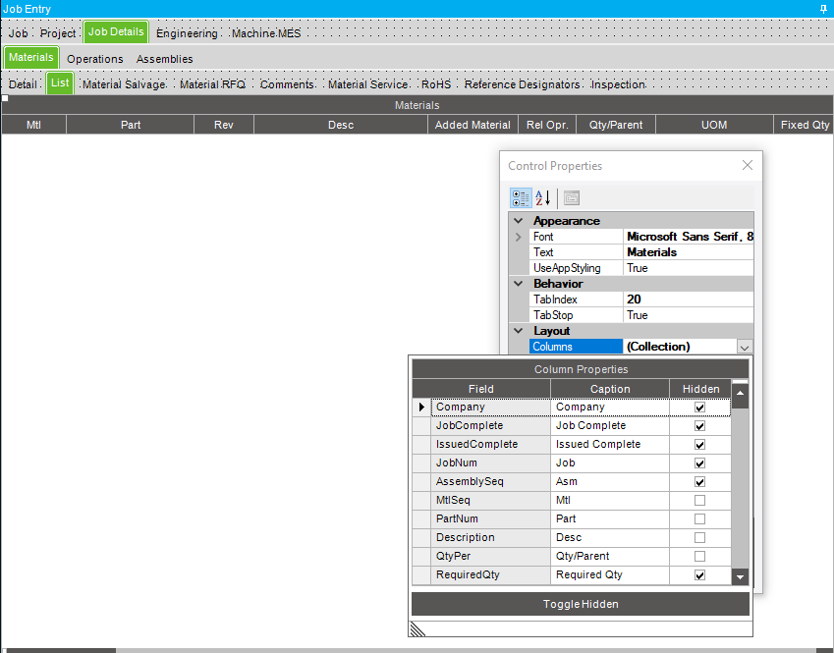Check Hidden for MtlSeq
Viewport: 834px width, 653px height.
[x=700, y=501]
